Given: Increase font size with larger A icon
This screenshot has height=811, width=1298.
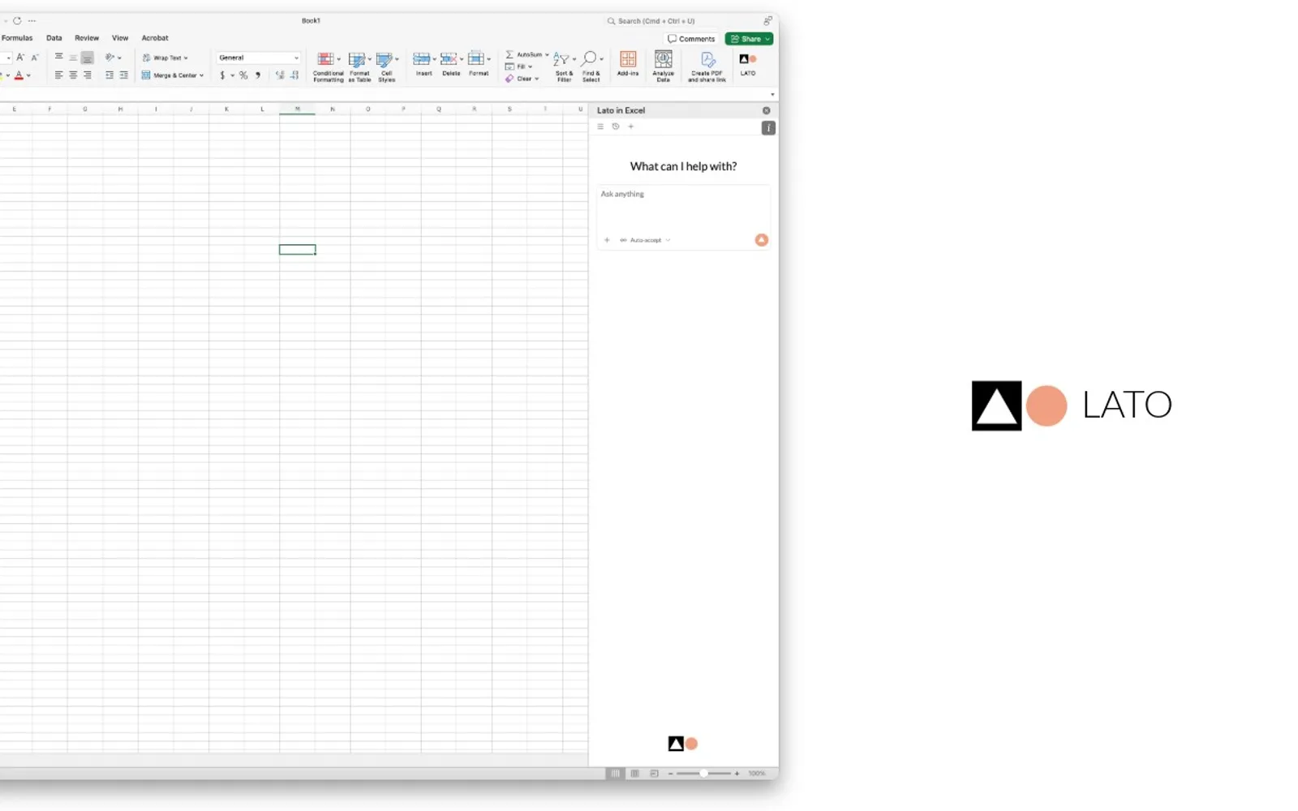Looking at the screenshot, I should click(20, 58).
